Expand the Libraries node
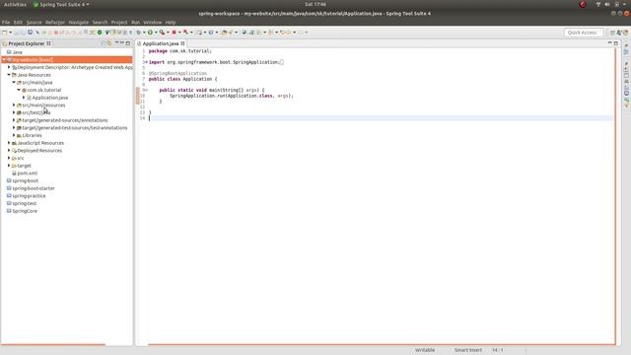The height and width of the screenshot is (355, 631). click(14, 135)
